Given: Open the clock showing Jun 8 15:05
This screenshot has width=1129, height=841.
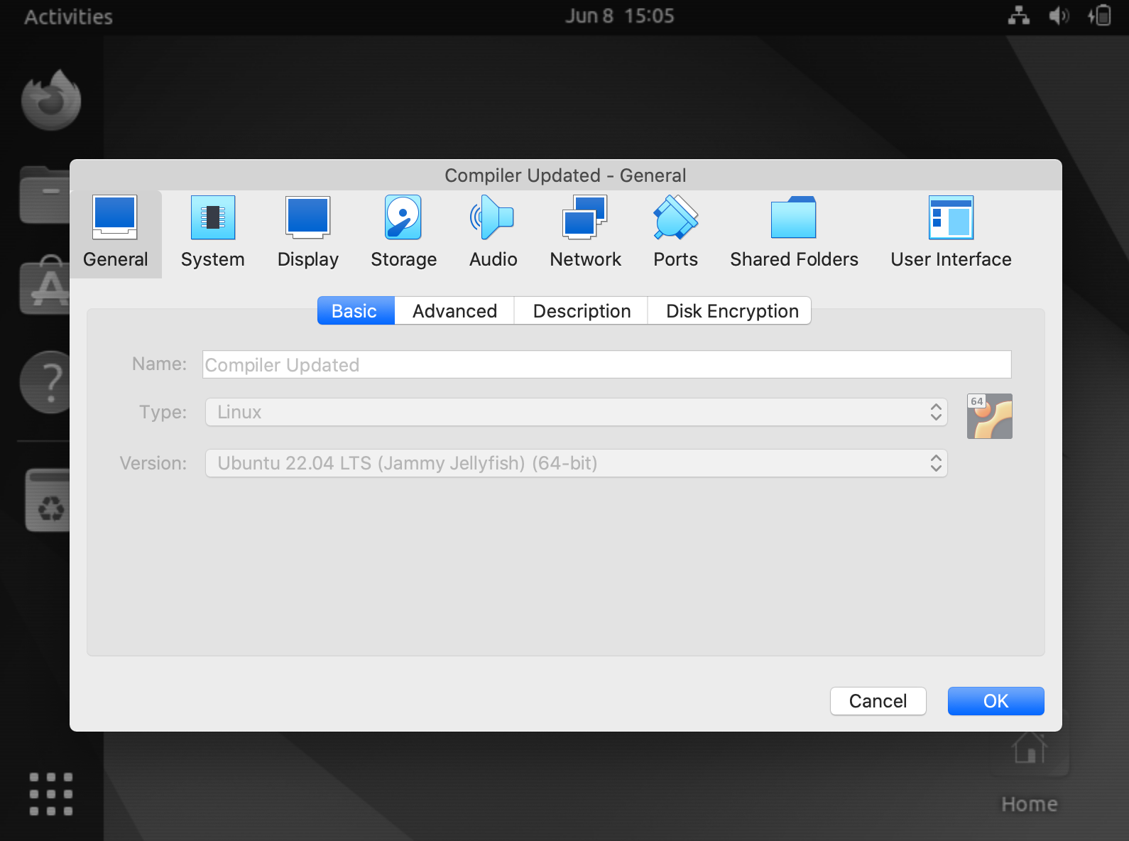Looking at the screenshot, I should [x=619, y=16].
